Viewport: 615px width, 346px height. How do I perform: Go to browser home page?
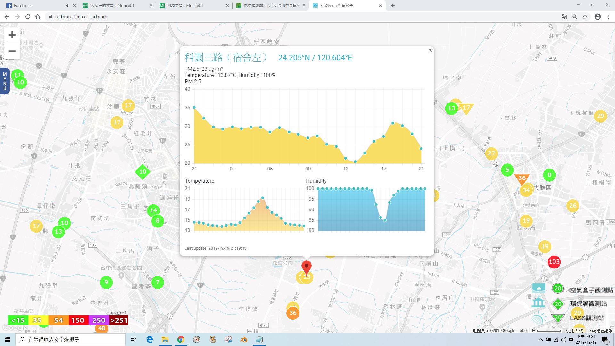pos(38,17)
